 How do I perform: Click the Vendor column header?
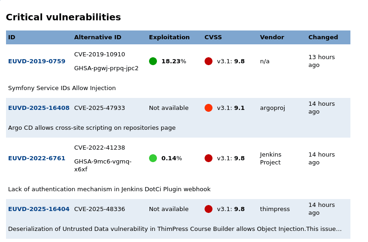(x=272, y=37)
